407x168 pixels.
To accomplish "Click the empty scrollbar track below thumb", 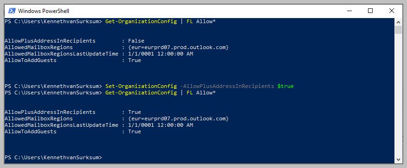I will point(398,95).
